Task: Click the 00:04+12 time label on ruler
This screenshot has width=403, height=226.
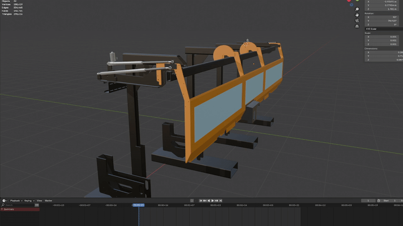Action: (x=320, y=205)
